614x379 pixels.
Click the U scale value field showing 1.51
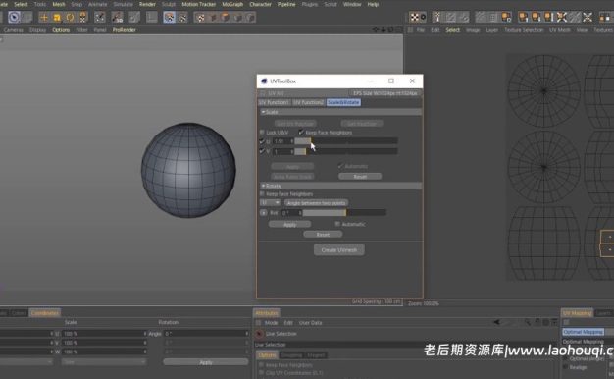[x=281, y=141]
